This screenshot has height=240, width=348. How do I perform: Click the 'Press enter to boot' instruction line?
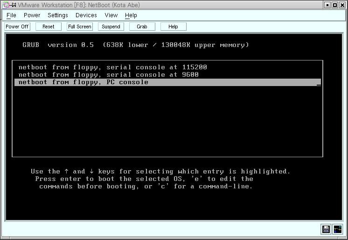tap(144, 179)
